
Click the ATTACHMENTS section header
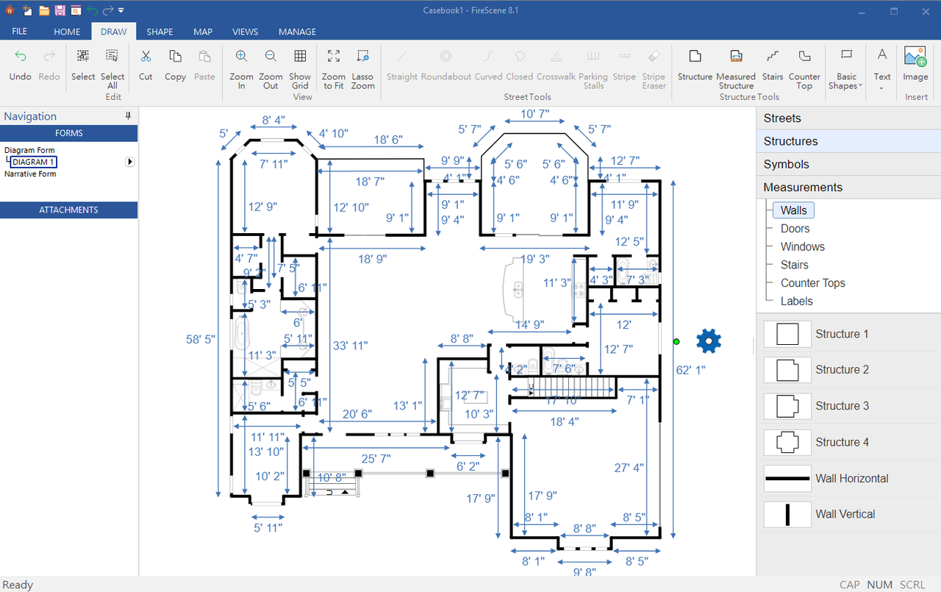coord(68,210)
